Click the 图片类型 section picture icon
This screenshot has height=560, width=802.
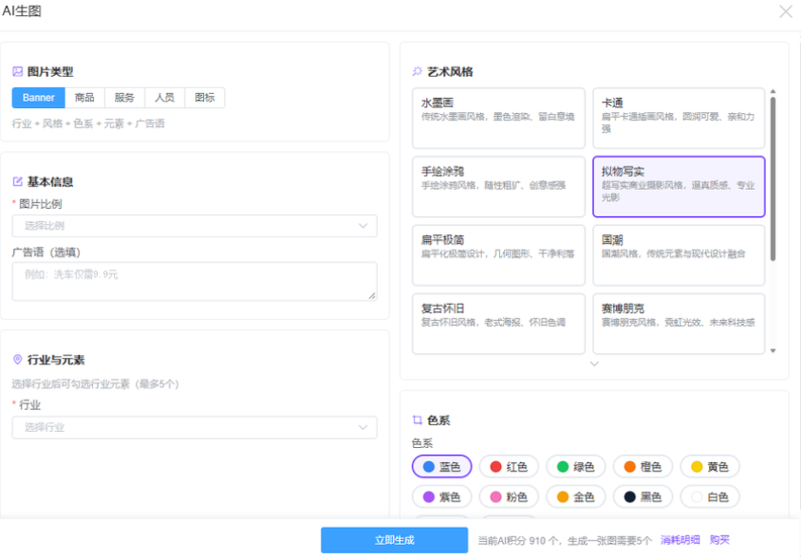[x=17, y=71]
